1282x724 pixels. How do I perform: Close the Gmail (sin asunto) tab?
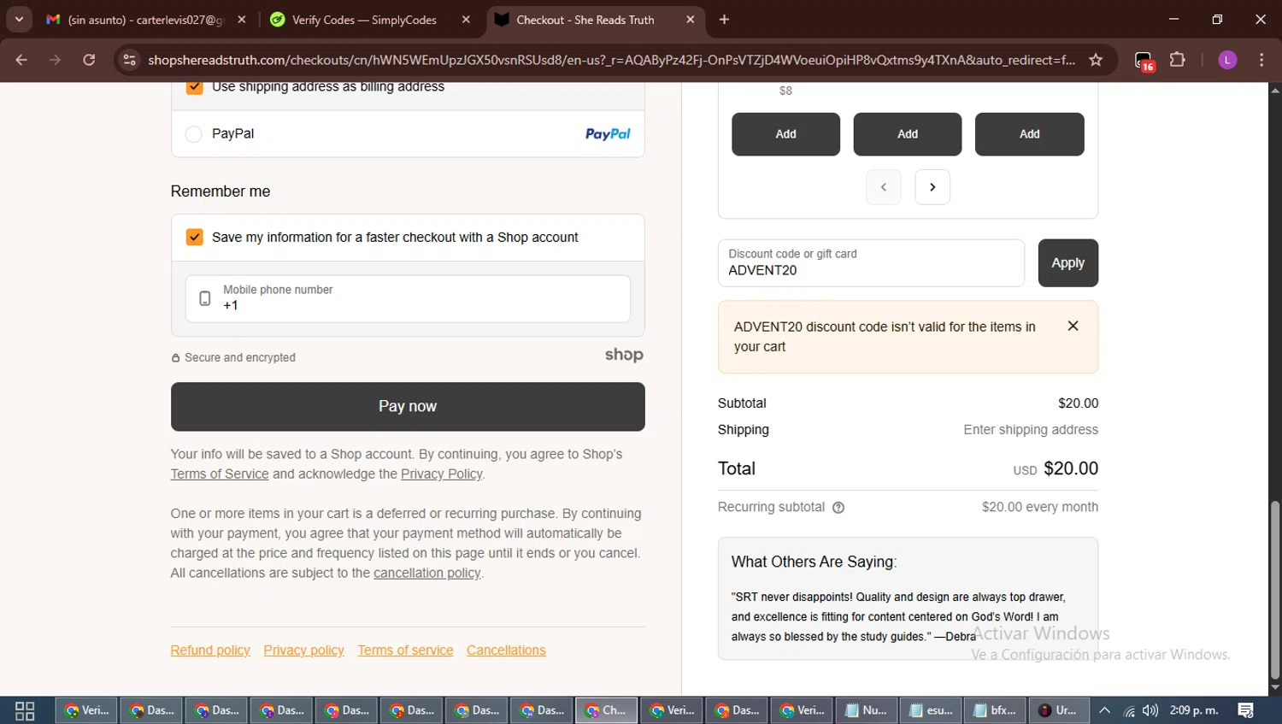point(242,20)
